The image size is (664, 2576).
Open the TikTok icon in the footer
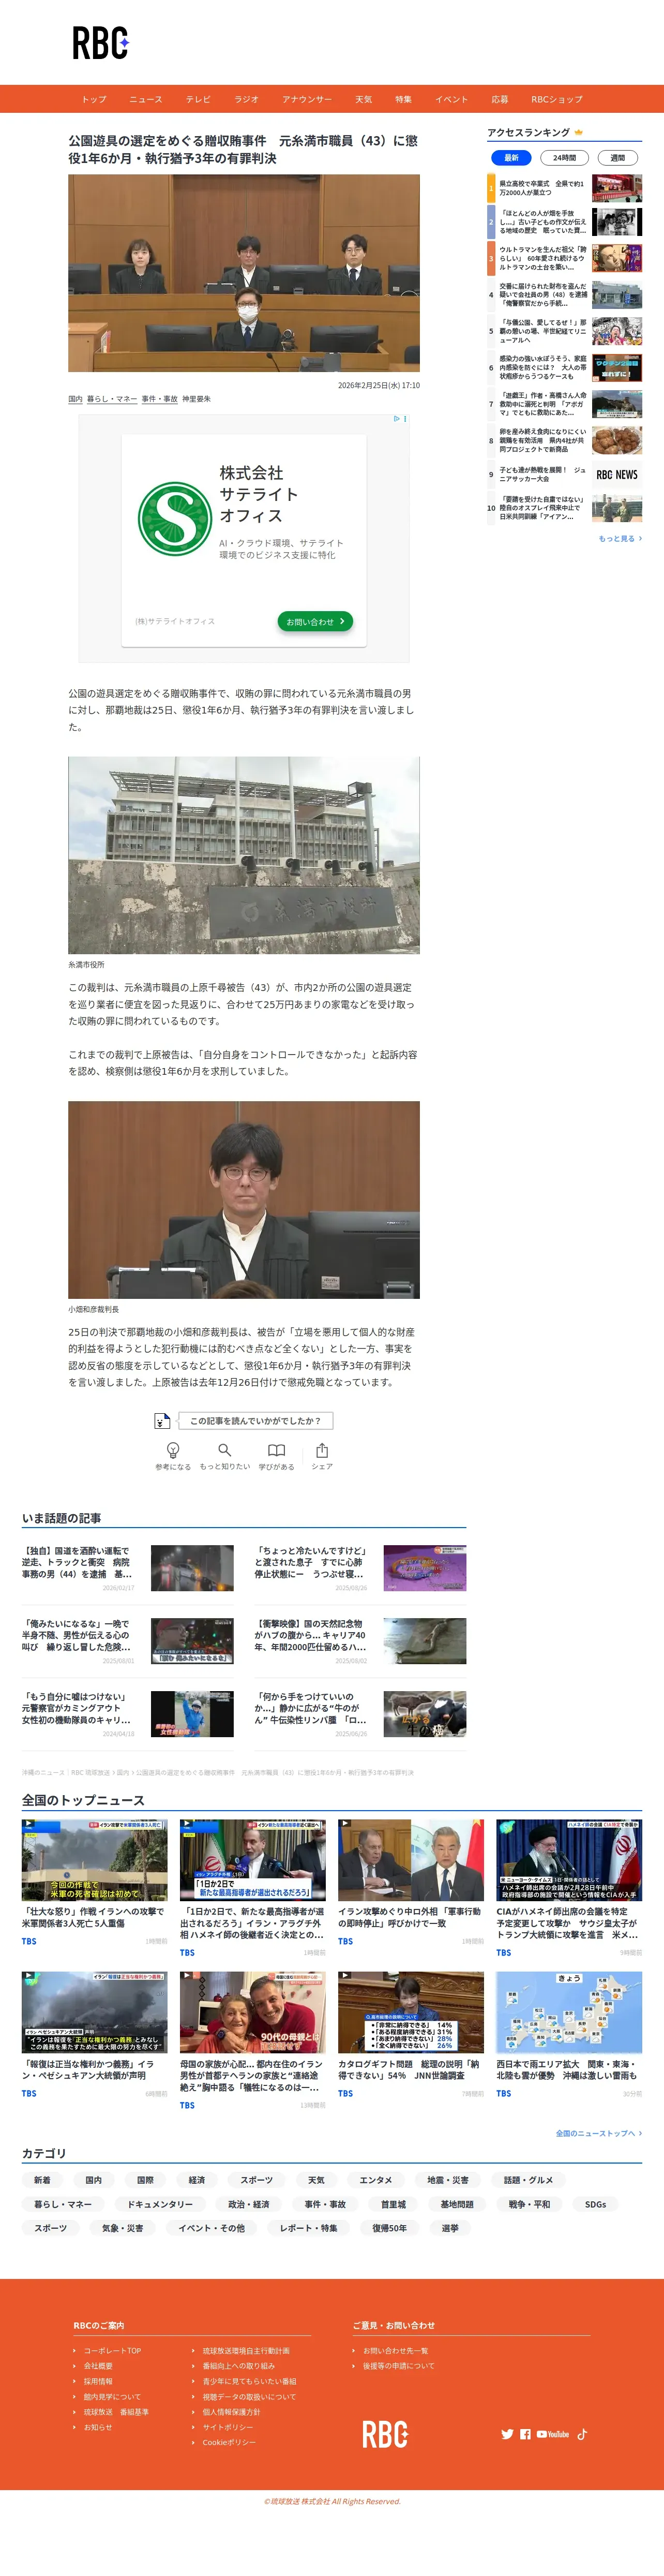(582, 2434)
